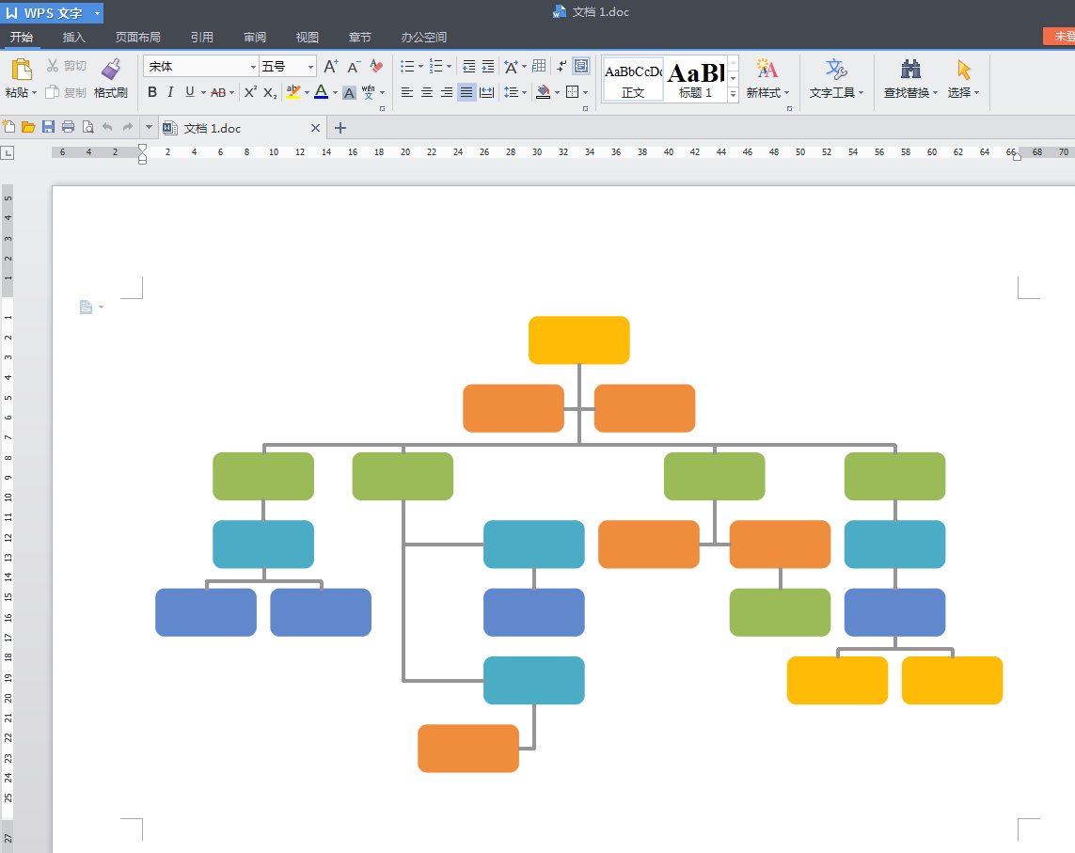Set right text alignment

tap(447, 92)
